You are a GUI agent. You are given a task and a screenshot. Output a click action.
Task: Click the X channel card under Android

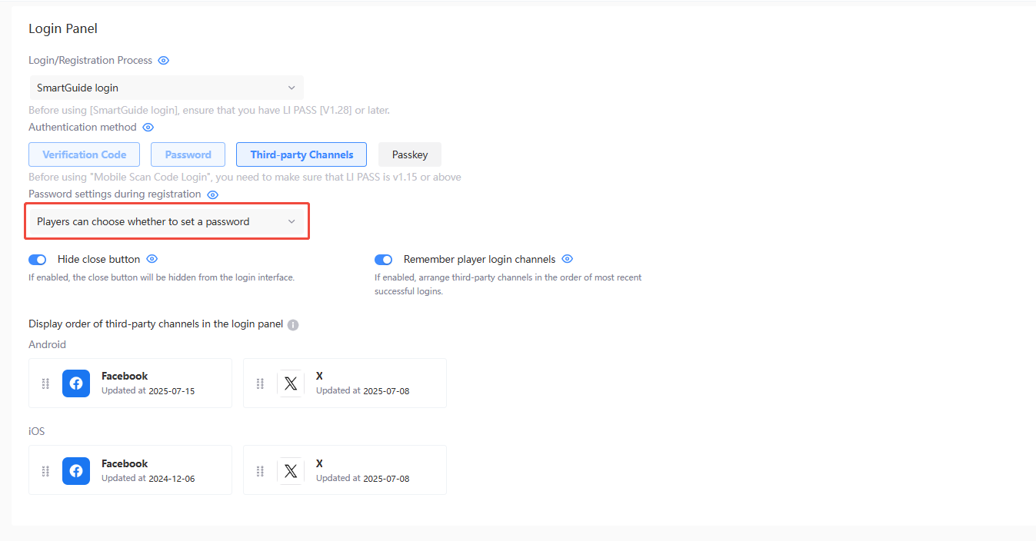345,383
